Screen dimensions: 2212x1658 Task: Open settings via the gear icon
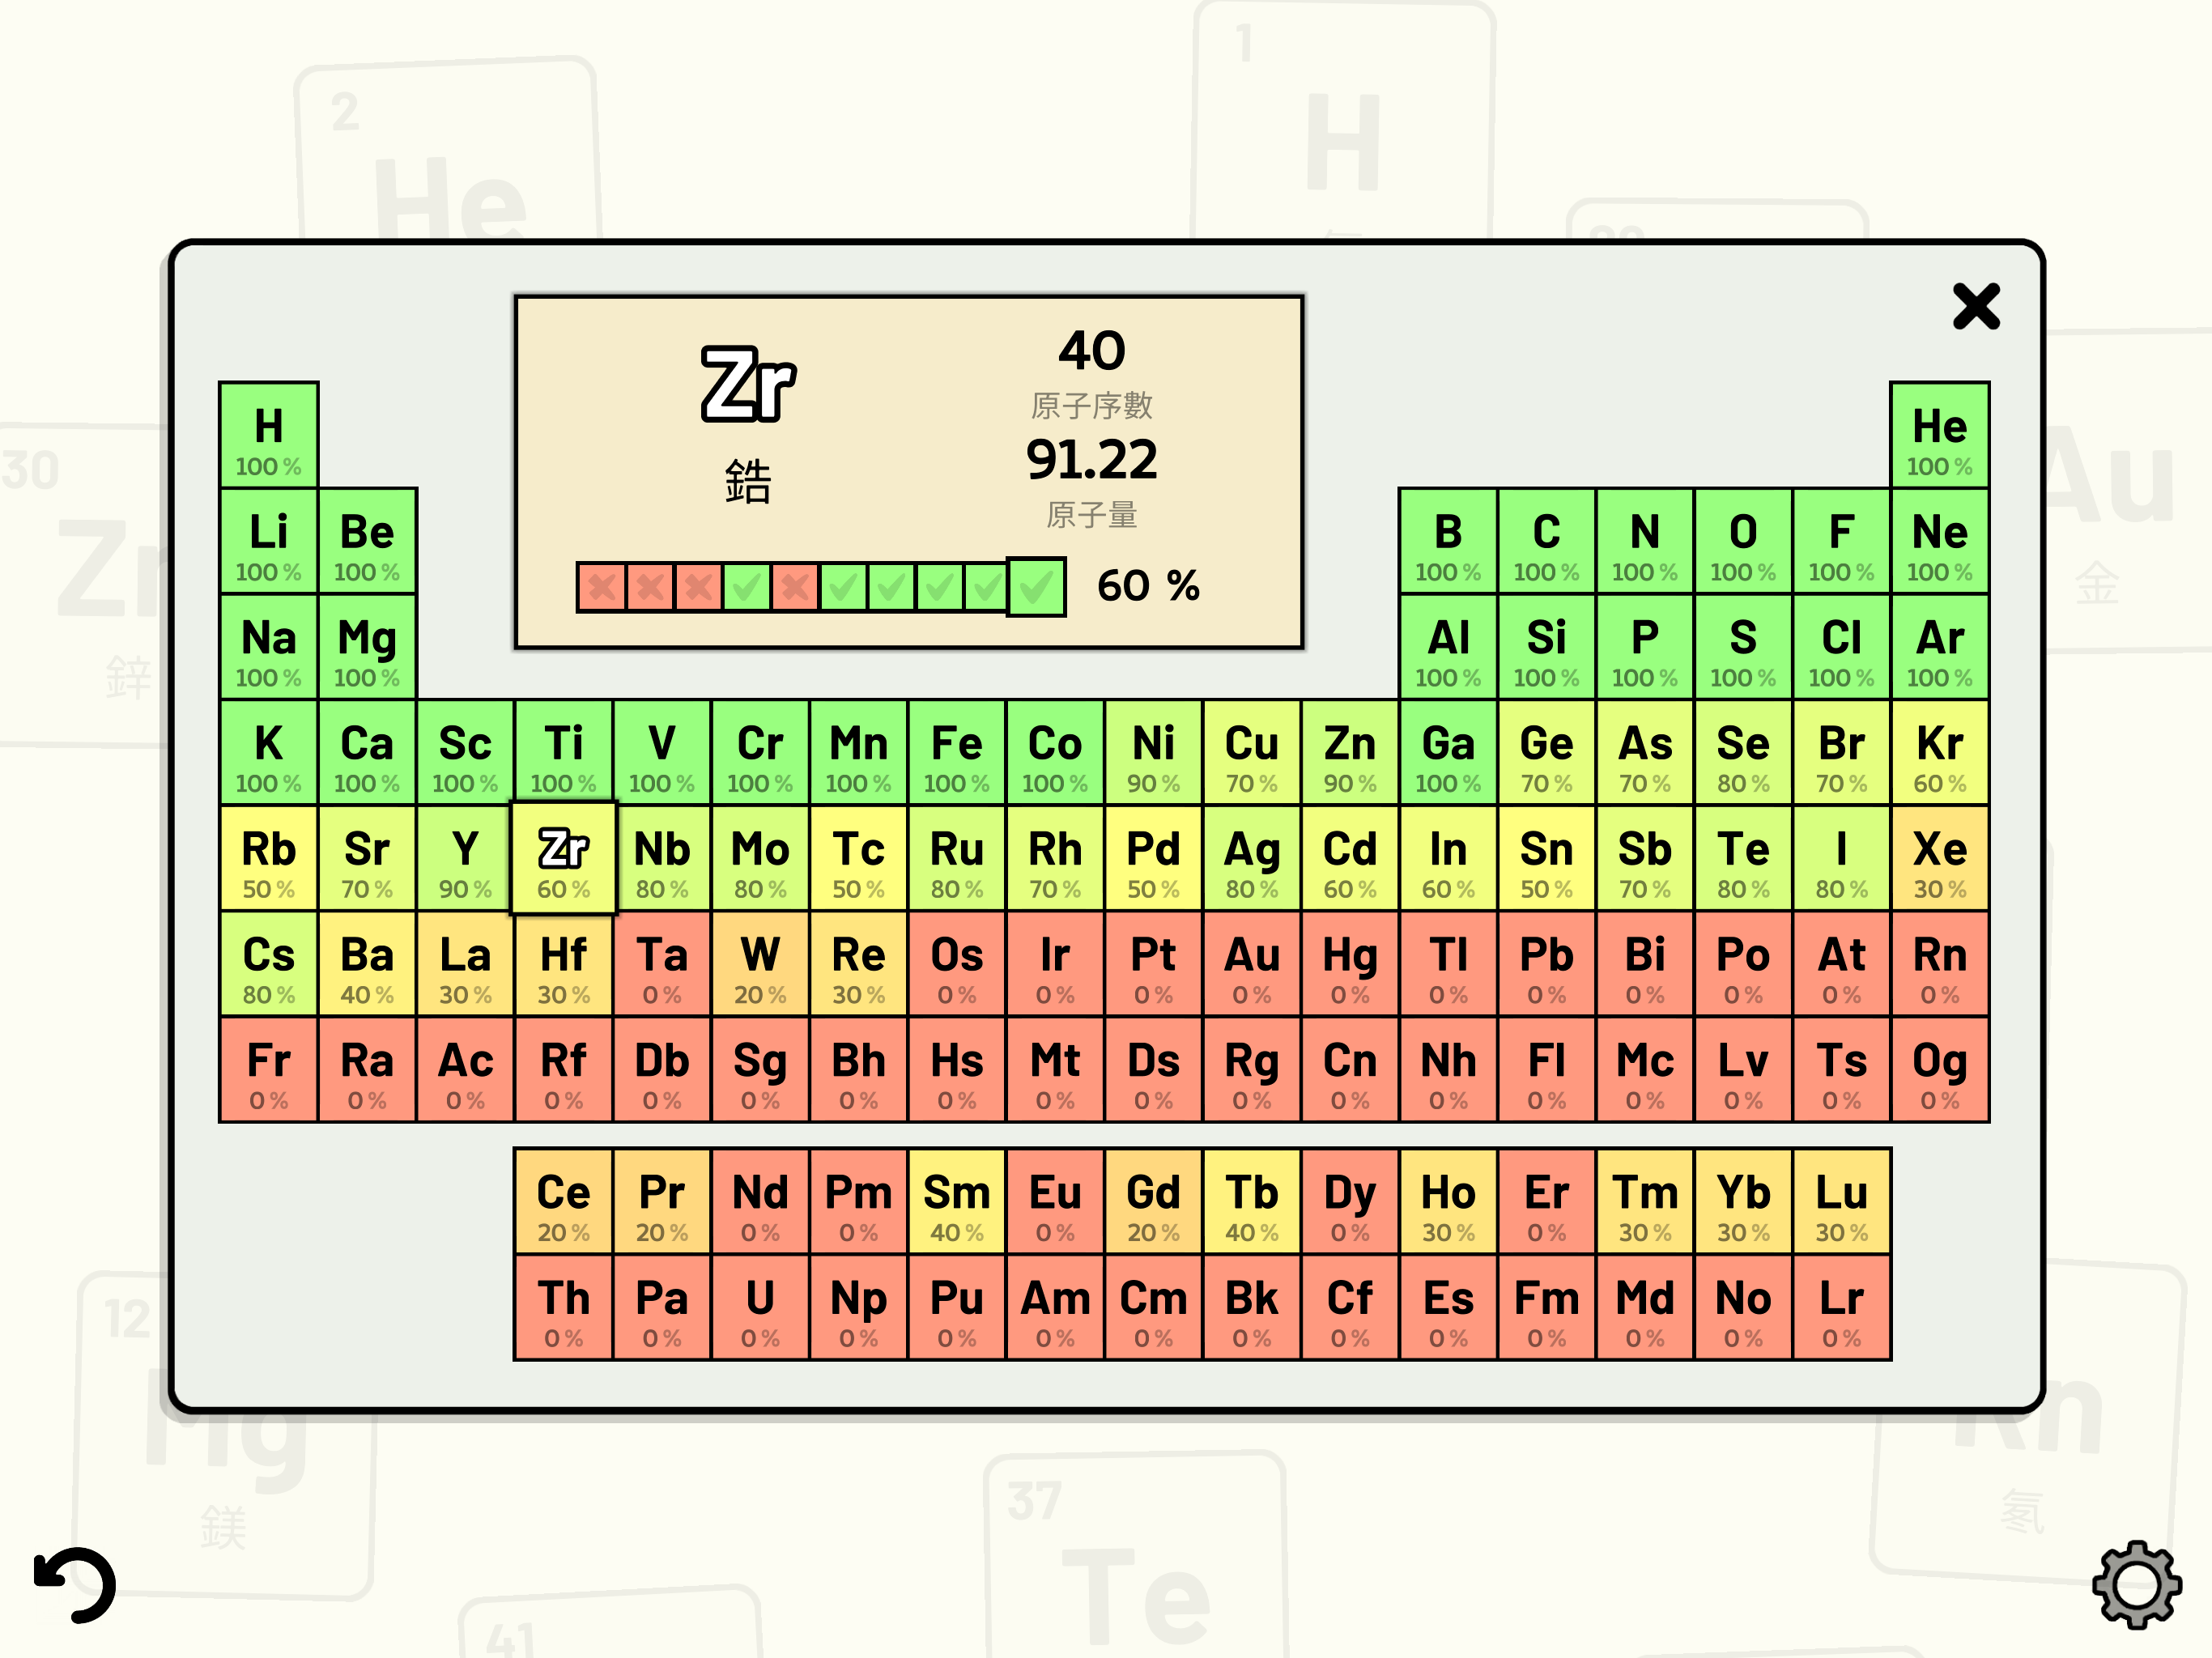2136,1584
